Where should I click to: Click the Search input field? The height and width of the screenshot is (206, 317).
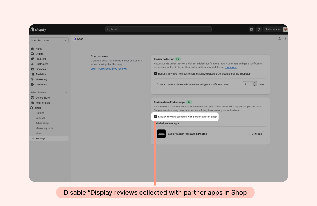pyautogui.click(x=158, y=30)
